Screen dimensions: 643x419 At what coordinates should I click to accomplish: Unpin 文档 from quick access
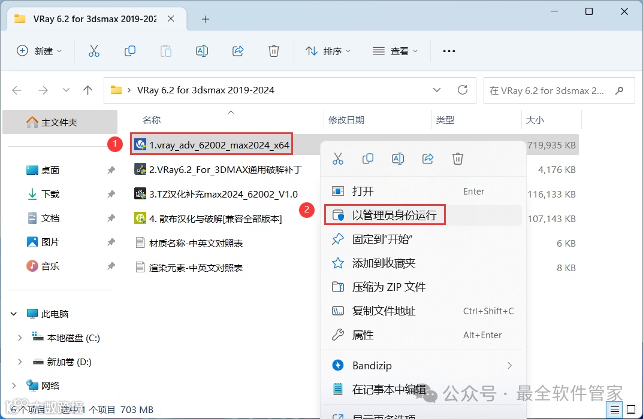pos(111,218)
